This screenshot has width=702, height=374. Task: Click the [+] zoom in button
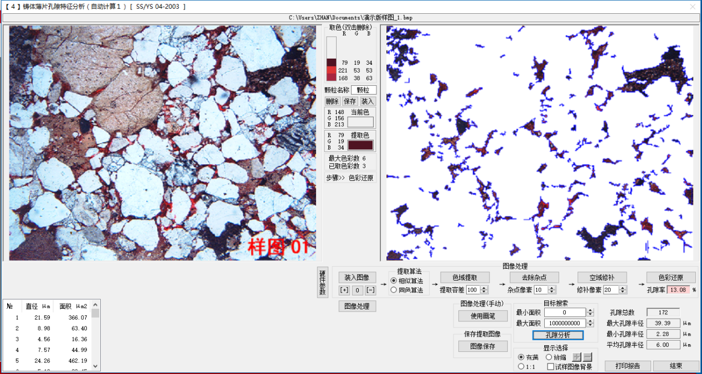click(344, 290)
